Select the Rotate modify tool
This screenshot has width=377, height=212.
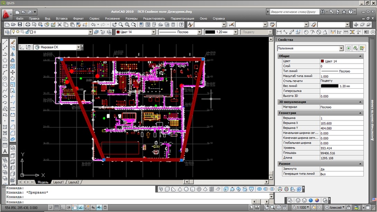[x=13, y=78]
